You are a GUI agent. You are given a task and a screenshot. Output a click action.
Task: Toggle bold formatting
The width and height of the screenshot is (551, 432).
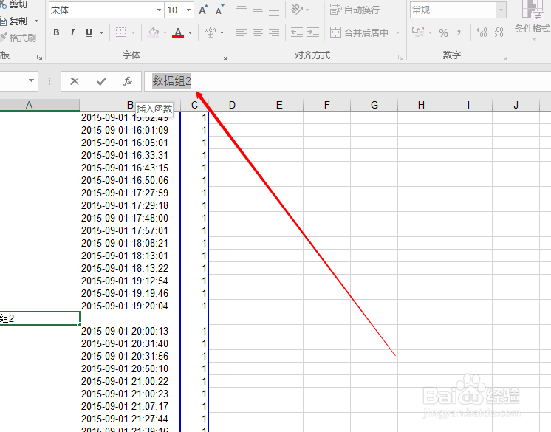click(56, 32)
